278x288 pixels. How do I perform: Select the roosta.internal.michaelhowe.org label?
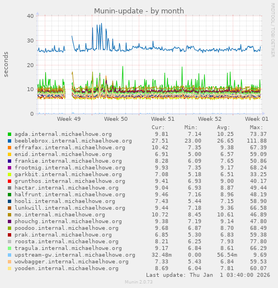point(67,242)
